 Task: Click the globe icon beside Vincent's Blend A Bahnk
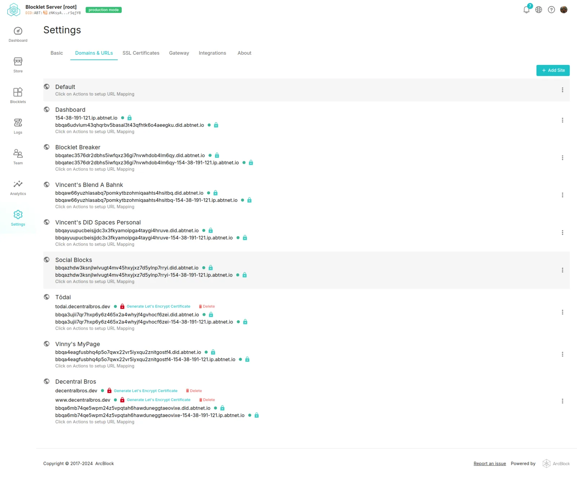click(47, 185)
